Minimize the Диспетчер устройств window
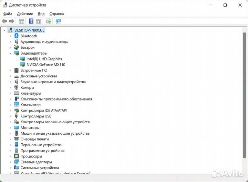 [x=210, y=5]
